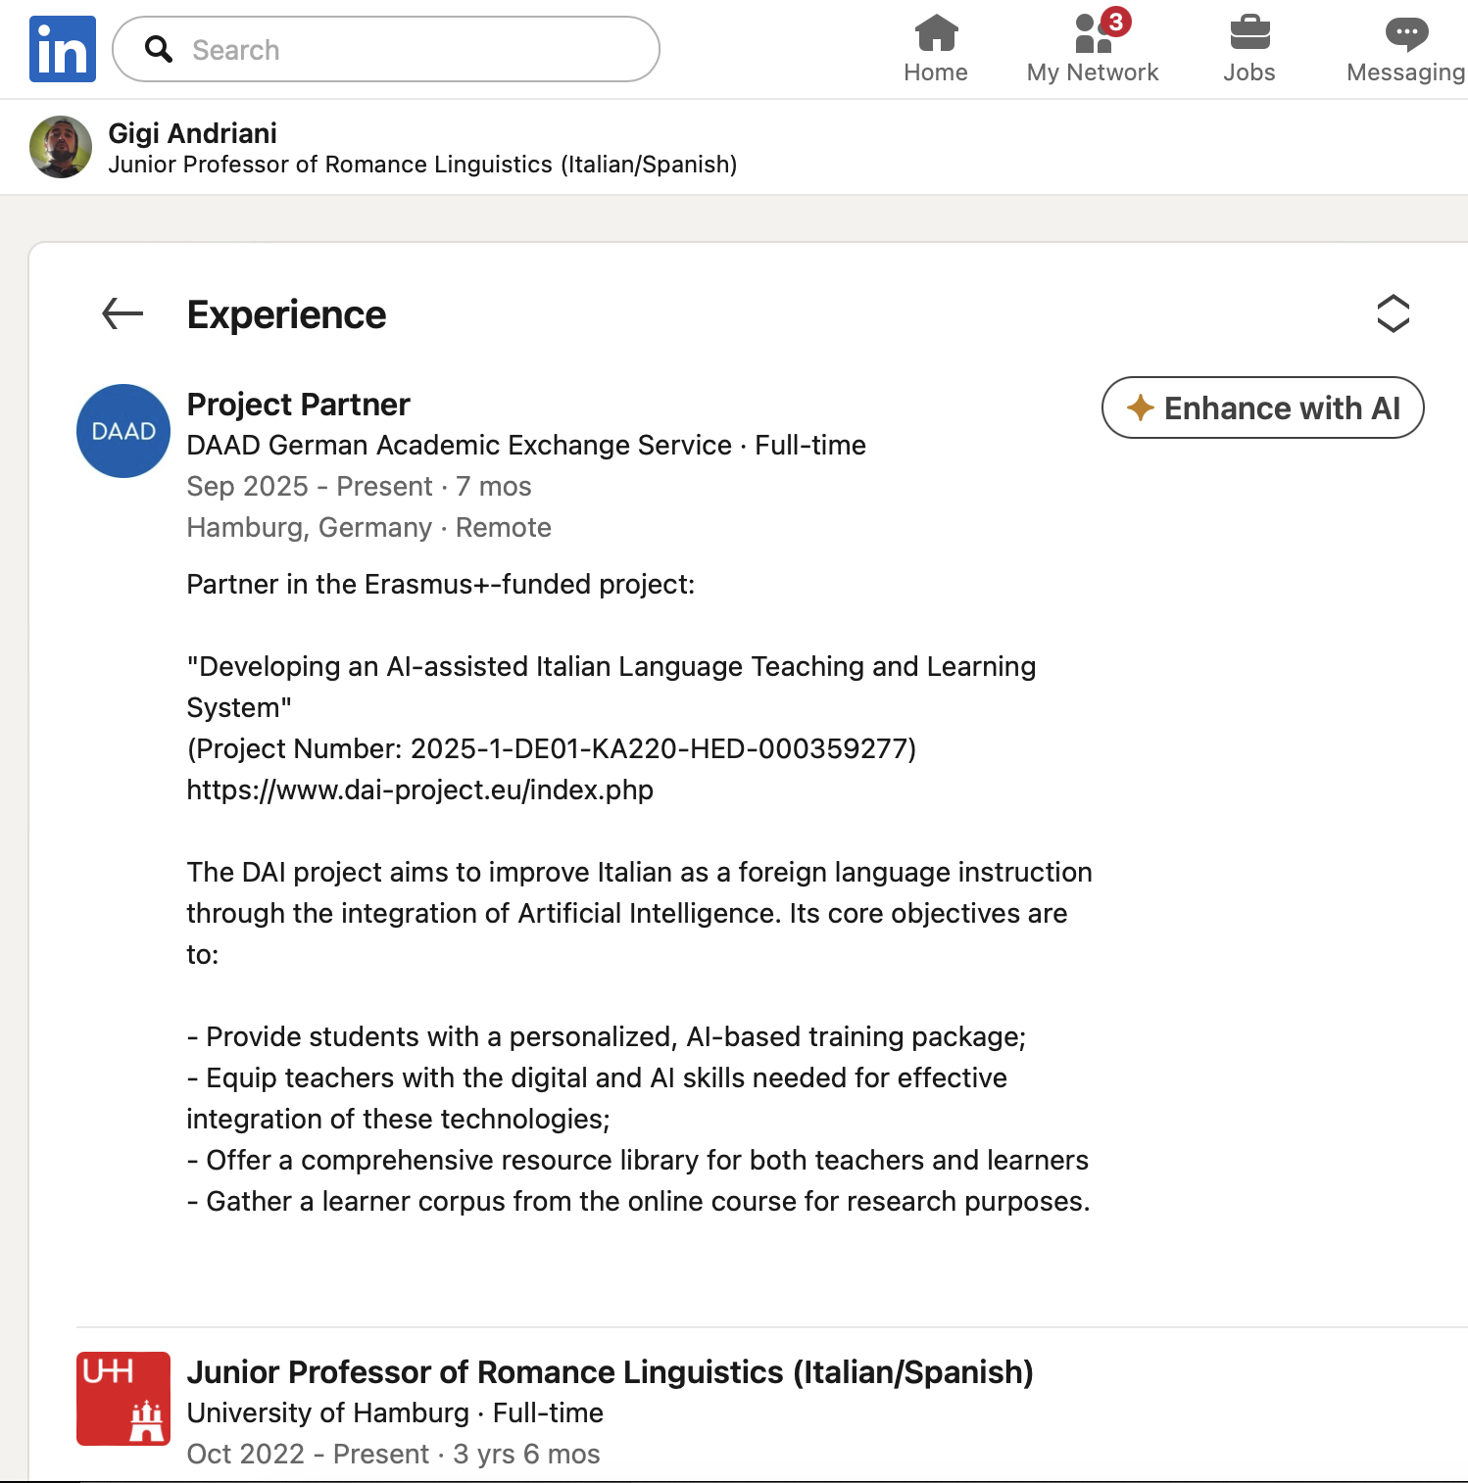This screenshot has height=1483, width=1468.
Task: Open Gigi Andriani's profile photo
Action: (61, 147)
